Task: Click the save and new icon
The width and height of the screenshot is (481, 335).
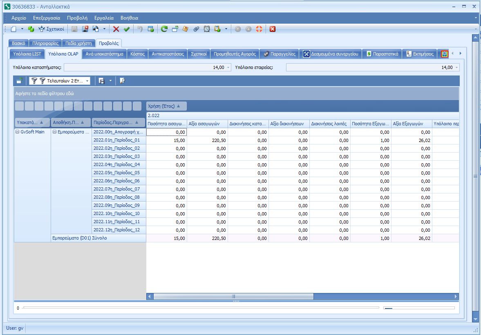Action: (x=96, y=29)
